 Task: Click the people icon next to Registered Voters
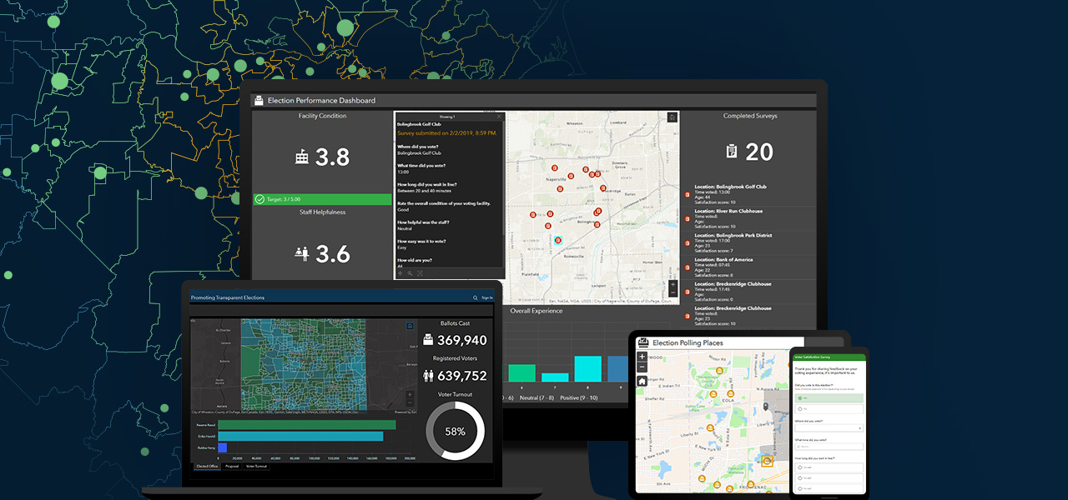click(427, 375)
